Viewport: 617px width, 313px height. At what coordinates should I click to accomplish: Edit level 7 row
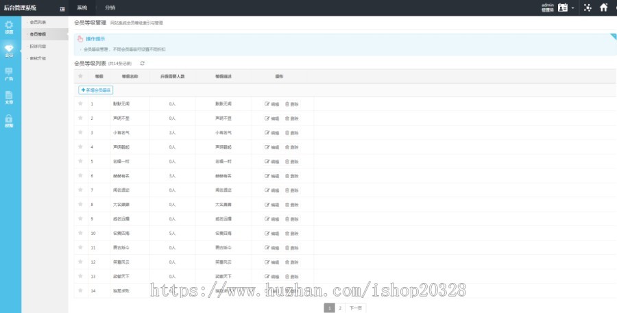(x=272, y=190)
